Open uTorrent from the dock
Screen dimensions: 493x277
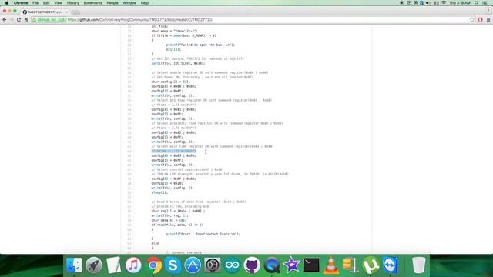pyautogui.click(x=371, y=265)
